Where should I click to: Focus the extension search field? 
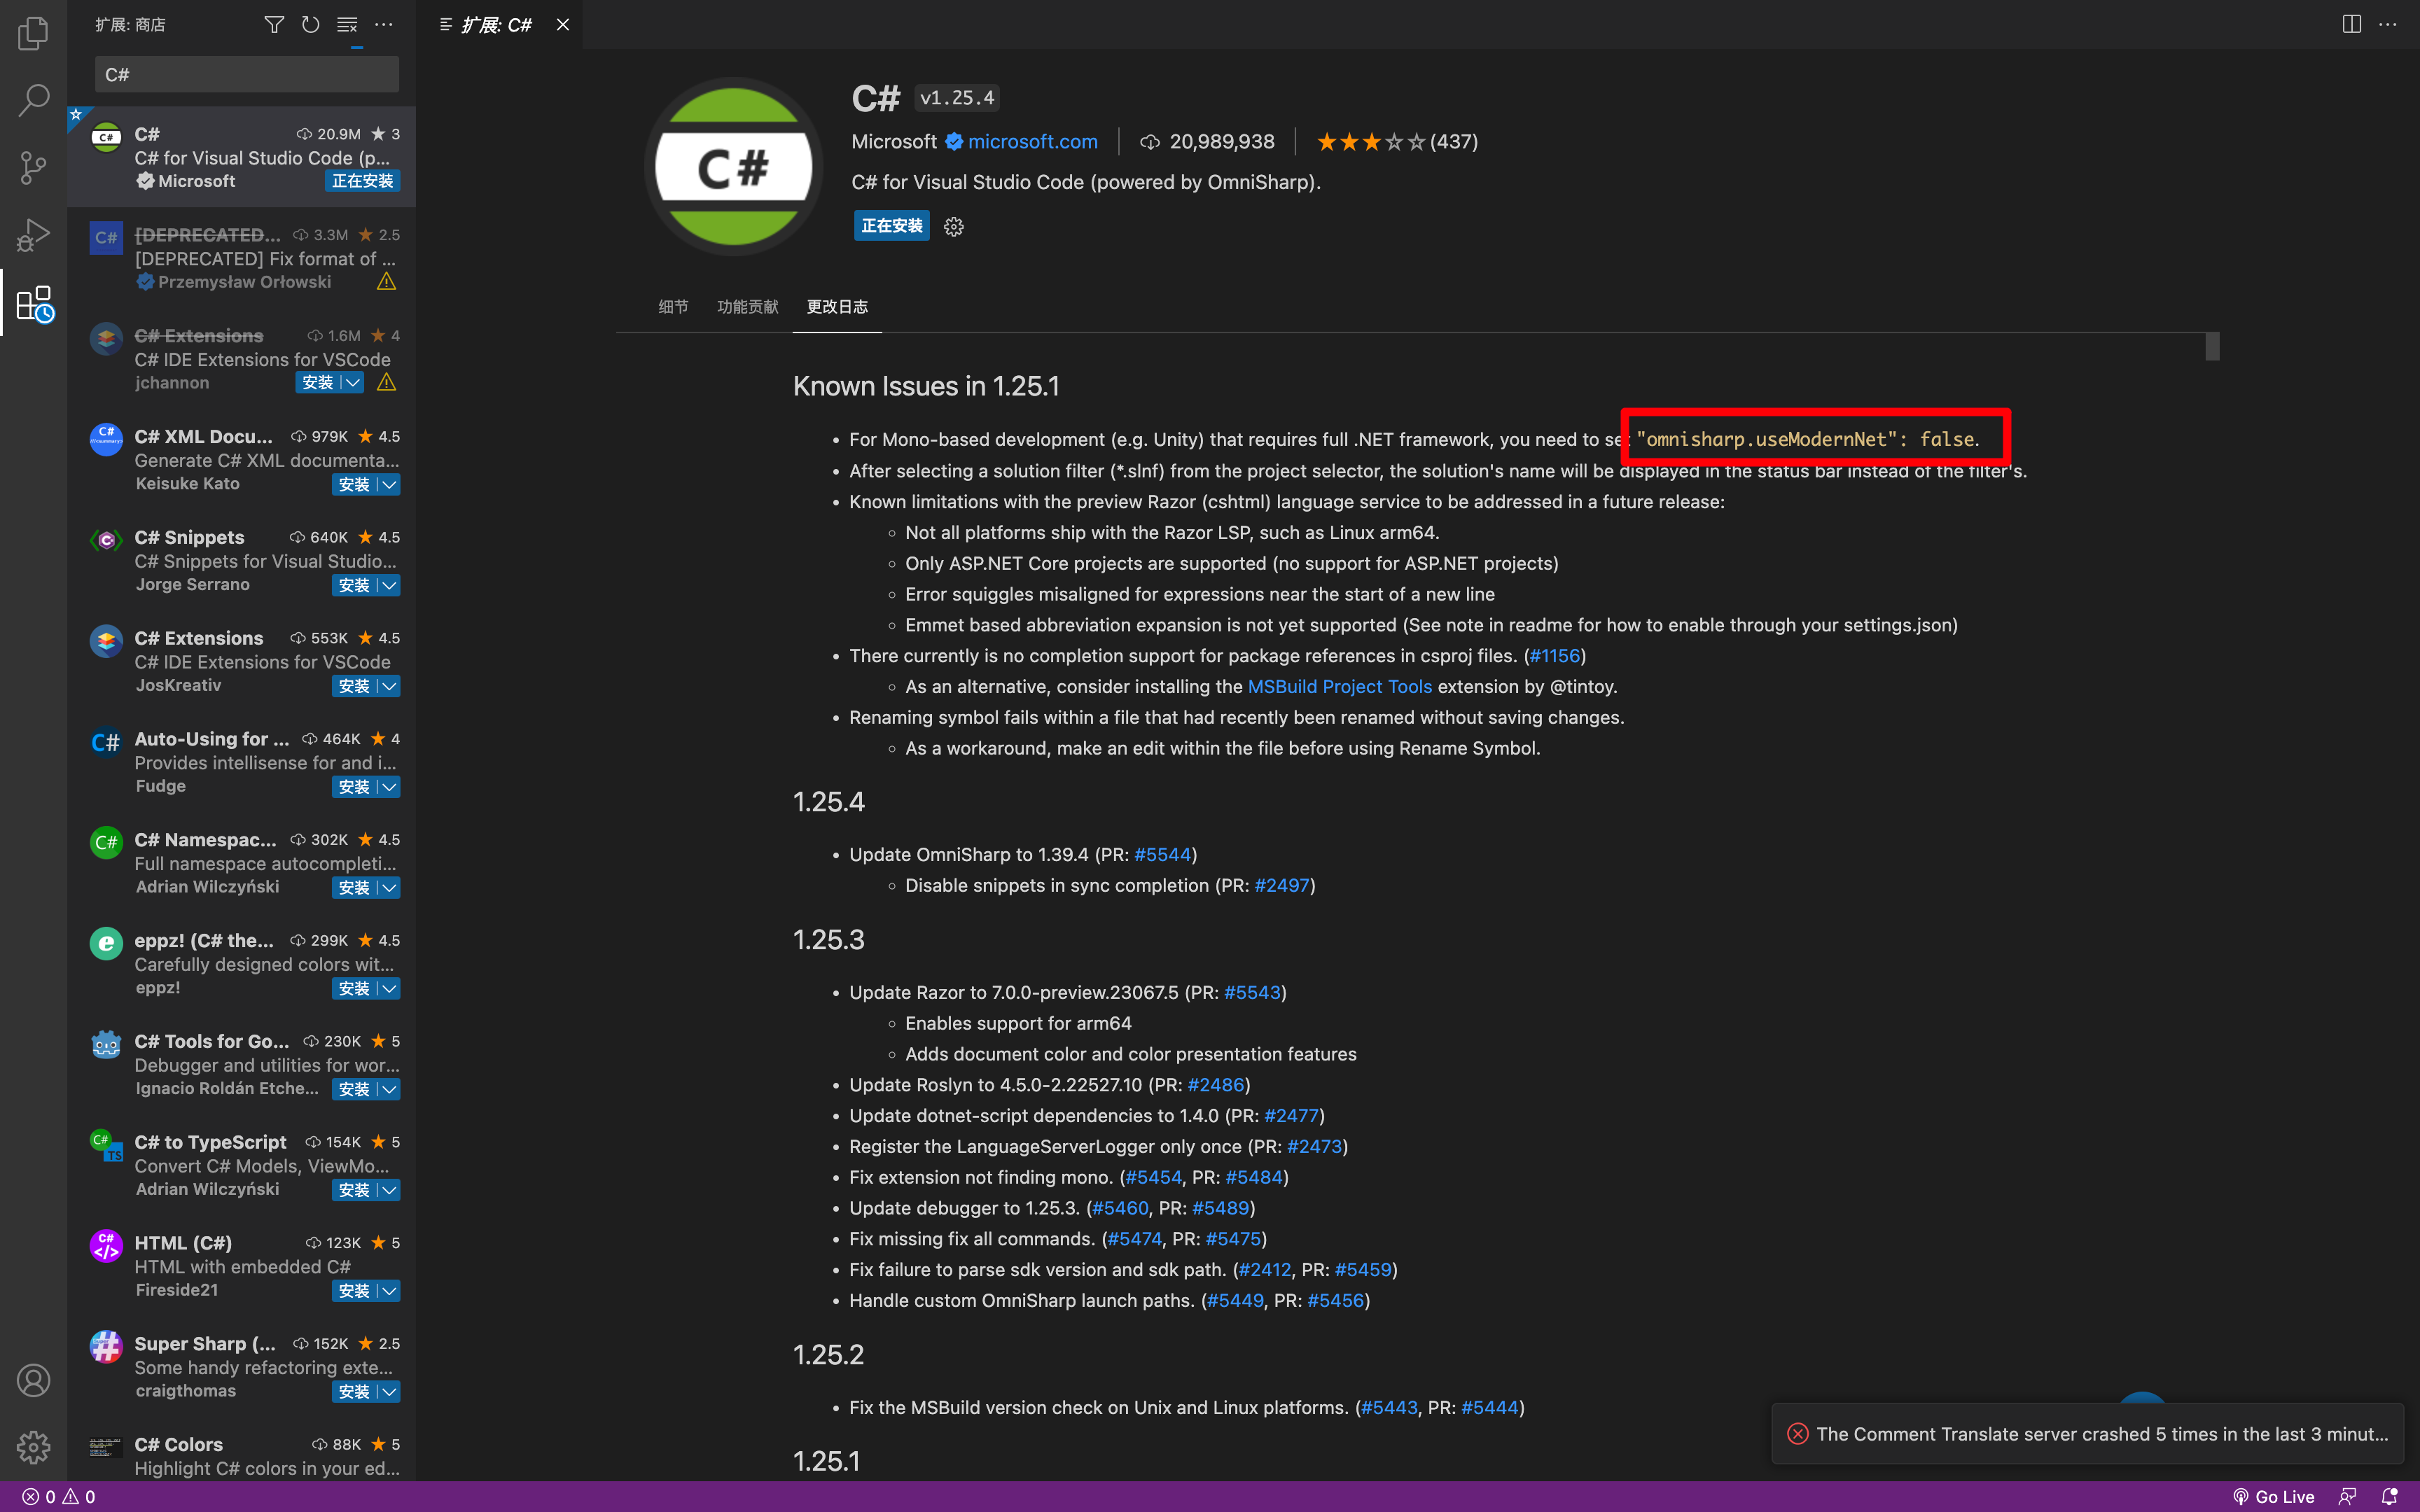(x=247, y=75)
